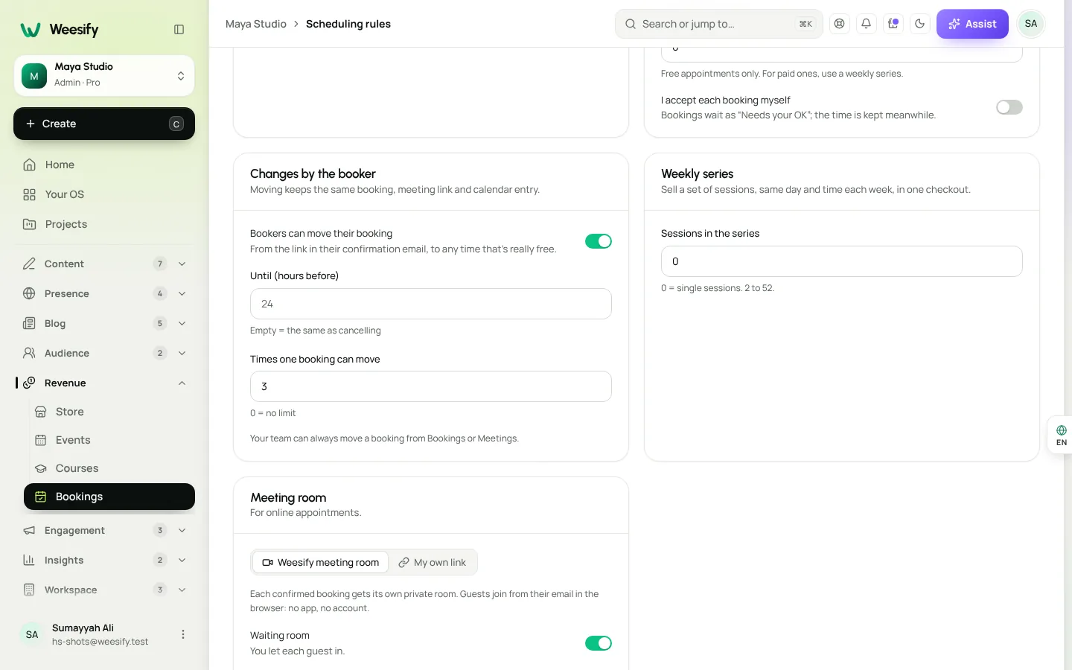This screenshot has height=670, width=1072.
Task: Click the Create button
Action: [x=104, y=124]
